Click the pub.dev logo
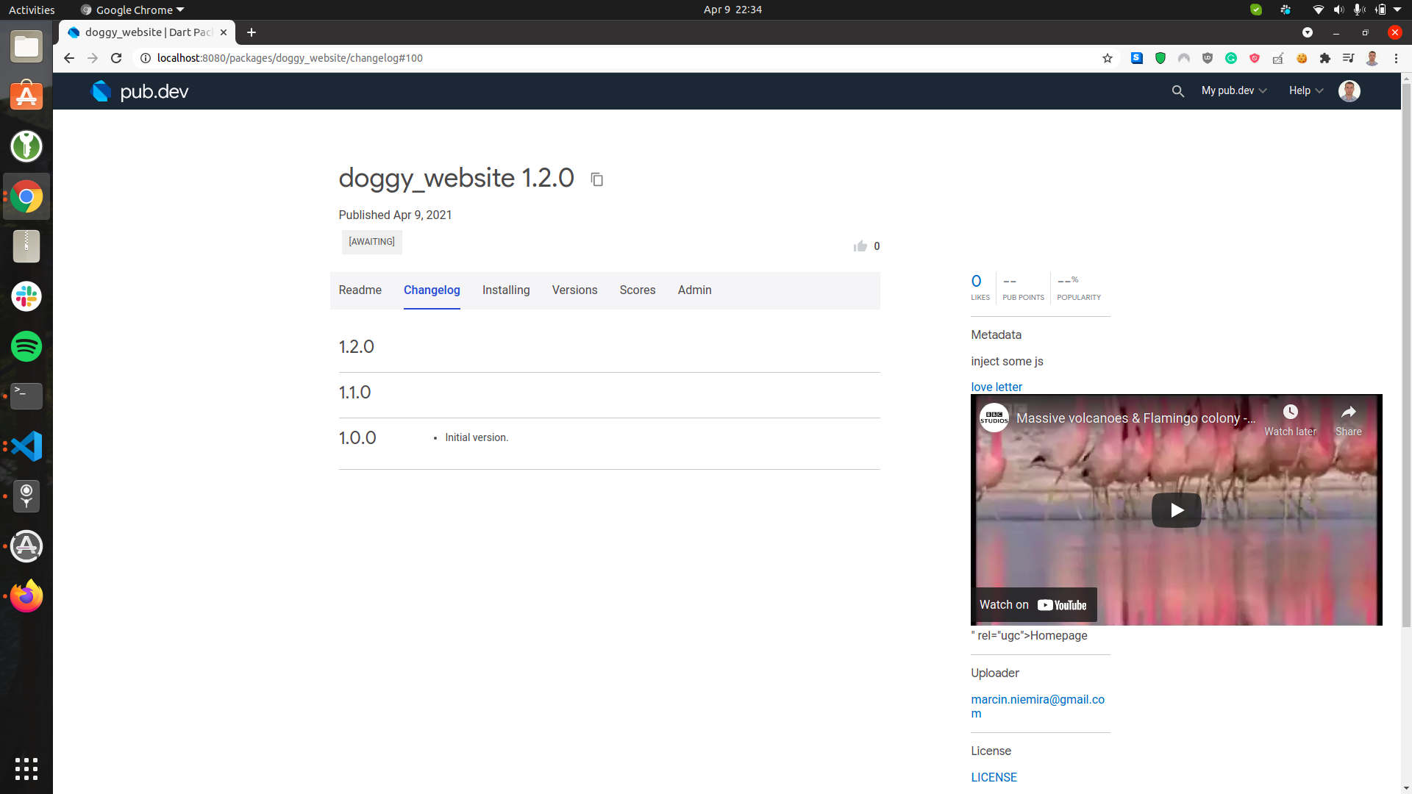The height and width of the screenshot is (794, 1412). tap(140, 91)
